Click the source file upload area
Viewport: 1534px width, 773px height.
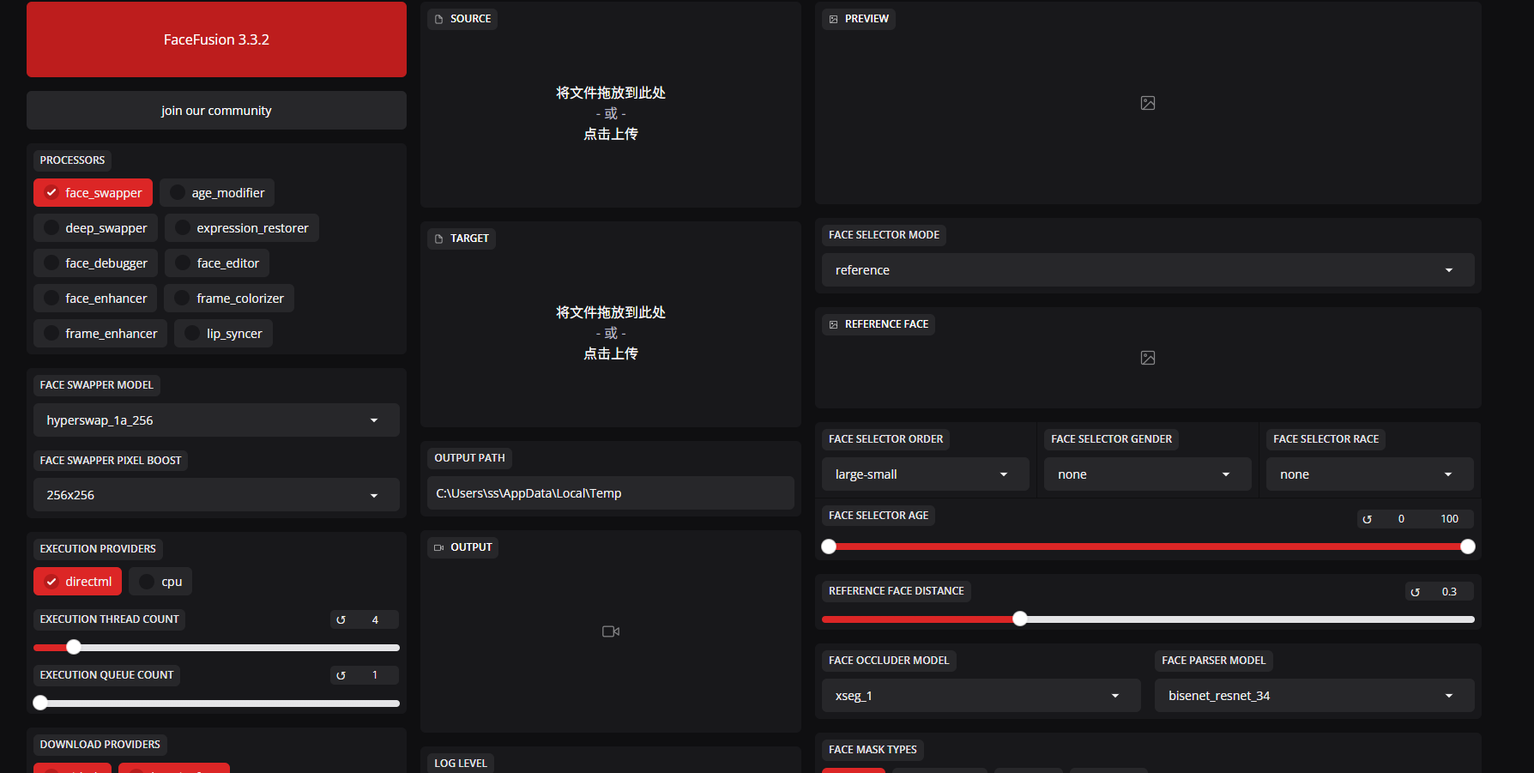611,113
